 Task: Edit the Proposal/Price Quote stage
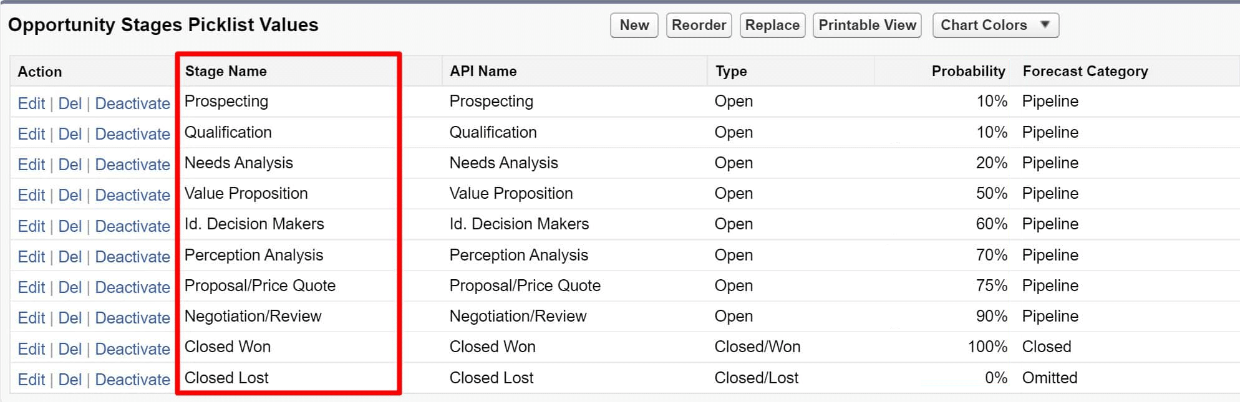[x=31, y=287]
